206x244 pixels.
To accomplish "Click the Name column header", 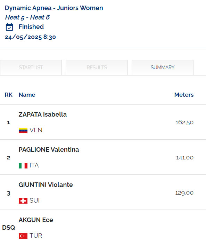I will 27,95.
